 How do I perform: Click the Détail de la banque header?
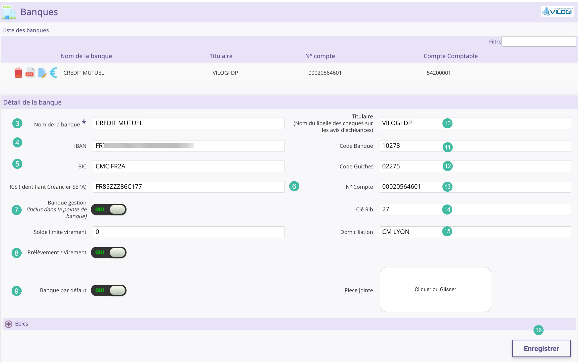[x=32, y=102]
